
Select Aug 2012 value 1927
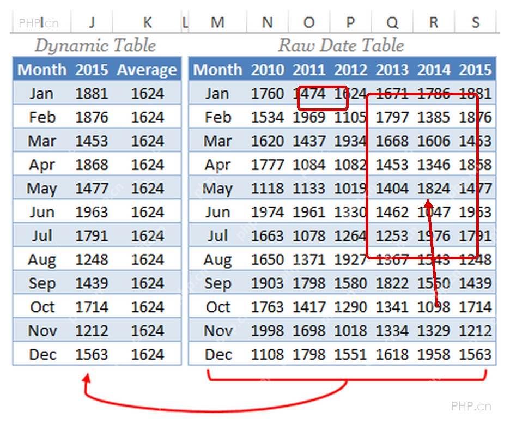(351, 259)
